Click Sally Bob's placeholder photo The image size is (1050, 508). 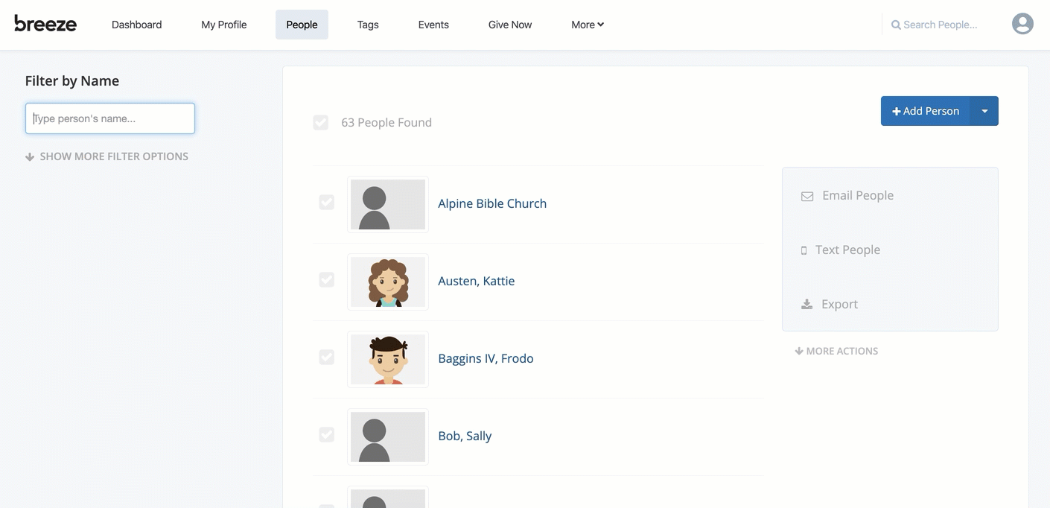[388, 436]
